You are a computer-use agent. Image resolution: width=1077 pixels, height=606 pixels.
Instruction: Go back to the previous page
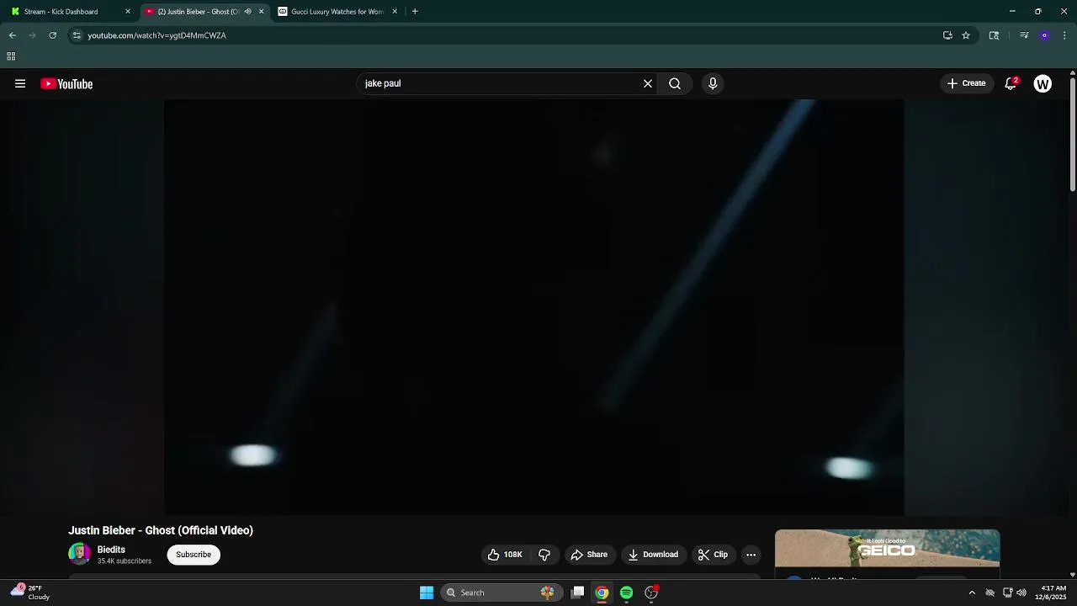(13, 35)
